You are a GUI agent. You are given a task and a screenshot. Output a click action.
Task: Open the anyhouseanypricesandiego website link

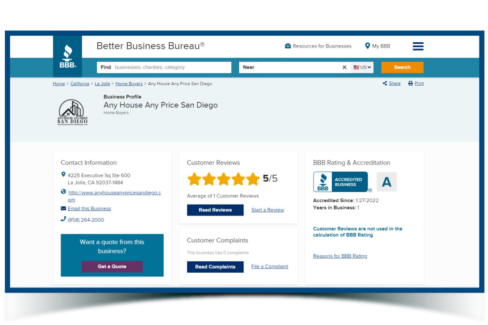point(114,196)
